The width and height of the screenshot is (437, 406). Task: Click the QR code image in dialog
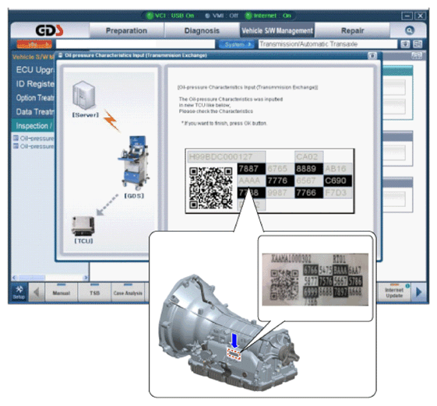pos(210,188)
